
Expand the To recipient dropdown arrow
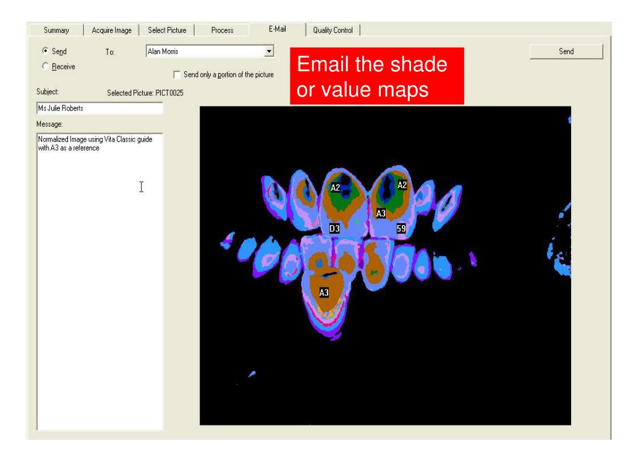pyautogui.click(x=269, y=51)
